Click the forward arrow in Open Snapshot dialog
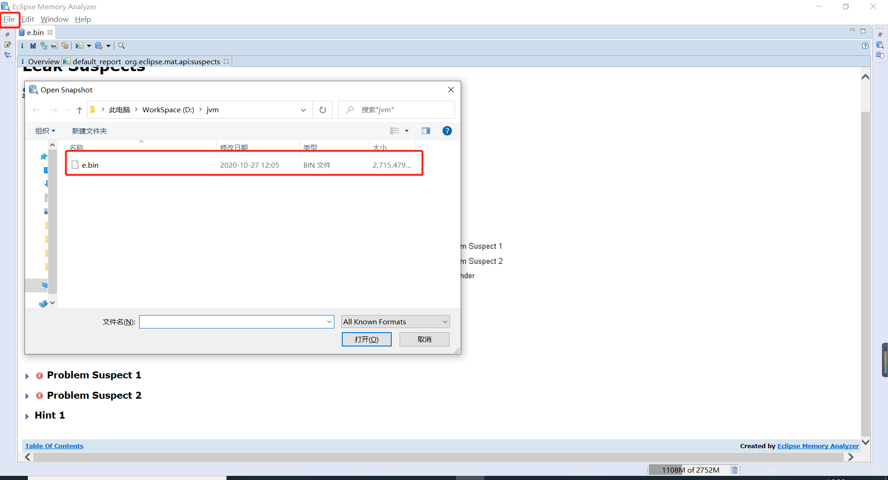This screenshot has height=480, width=888. pyautogui.click(x=54, y=110)
